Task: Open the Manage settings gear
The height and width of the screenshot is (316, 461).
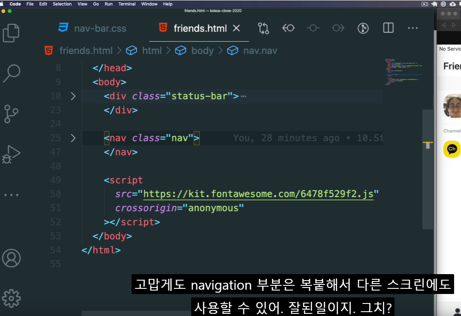Action: click(x=11, y=298)
